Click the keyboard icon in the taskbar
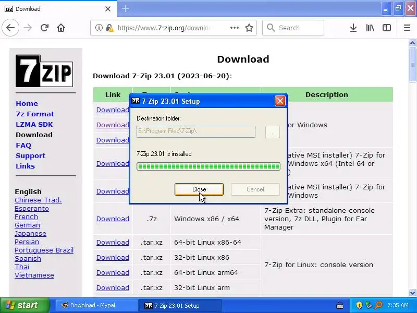This screenshot has height=313, width=417. tap(340, 306)
